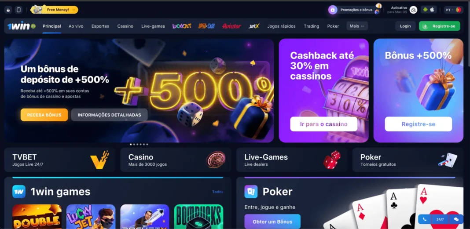Viewport: 470px width, 229px height.
Task: Select the second banner carousel dot
Action: 134,144
